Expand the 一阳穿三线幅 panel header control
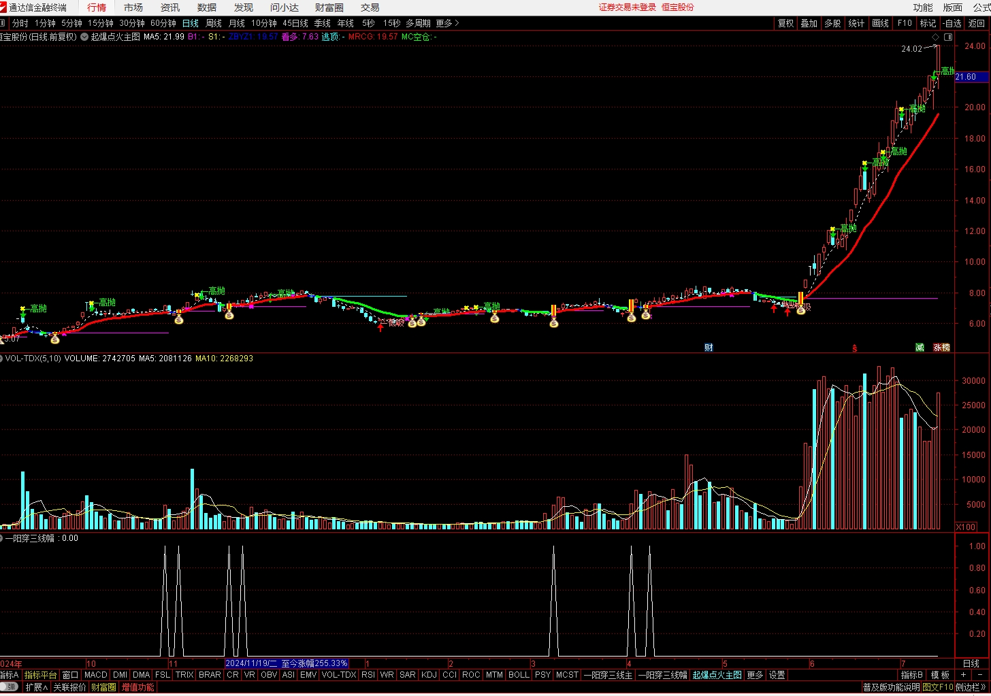The width and height of the screenshot is (991, 696). pos(1,538)
